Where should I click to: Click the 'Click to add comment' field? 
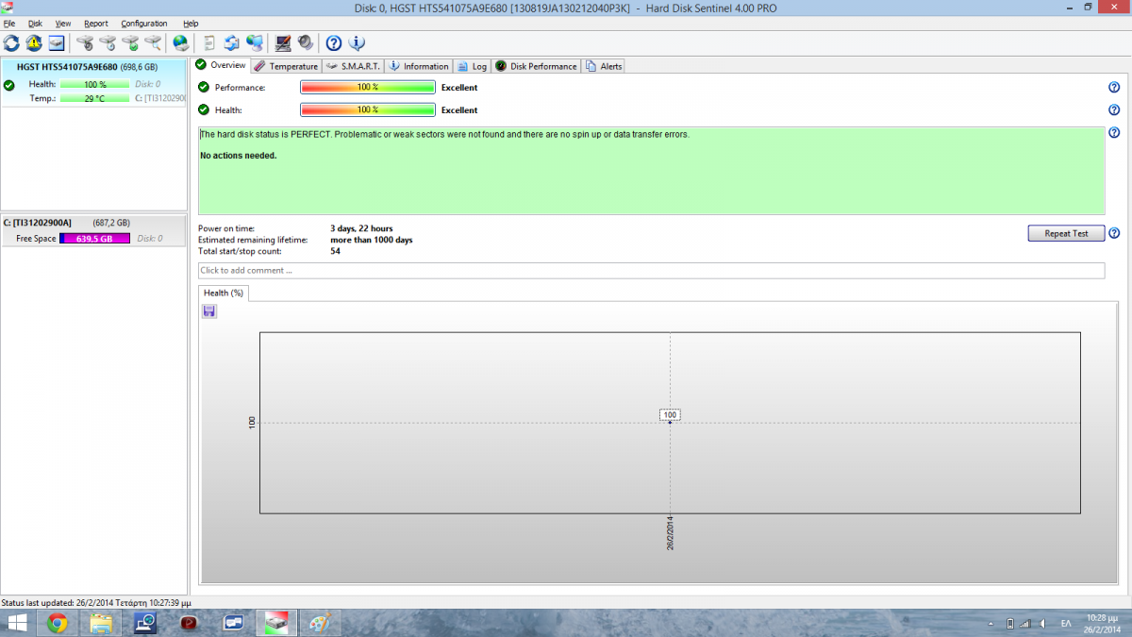click(x=651, y=270)
